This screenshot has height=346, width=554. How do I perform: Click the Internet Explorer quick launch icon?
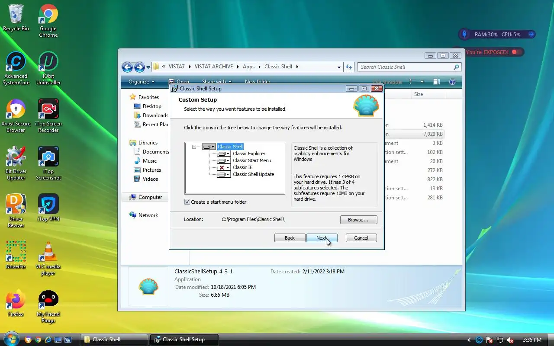click(48, 340)
